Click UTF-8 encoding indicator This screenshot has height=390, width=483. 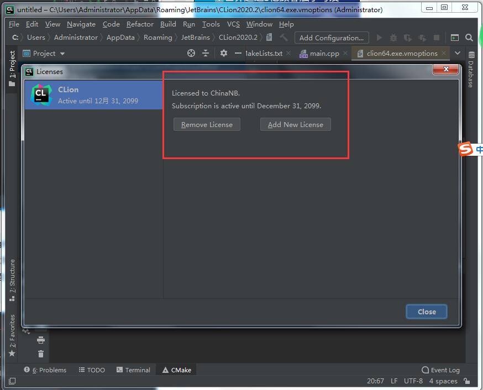tap(413, 381)
